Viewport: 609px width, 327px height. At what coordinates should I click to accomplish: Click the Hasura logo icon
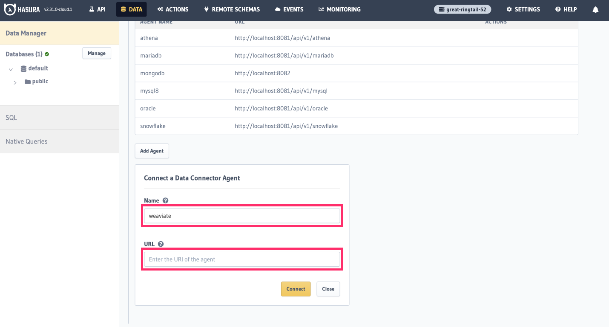tap(9, 9)
